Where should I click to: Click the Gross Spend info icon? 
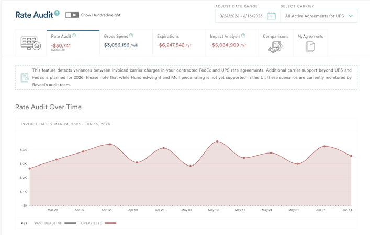tap(131, 36)
